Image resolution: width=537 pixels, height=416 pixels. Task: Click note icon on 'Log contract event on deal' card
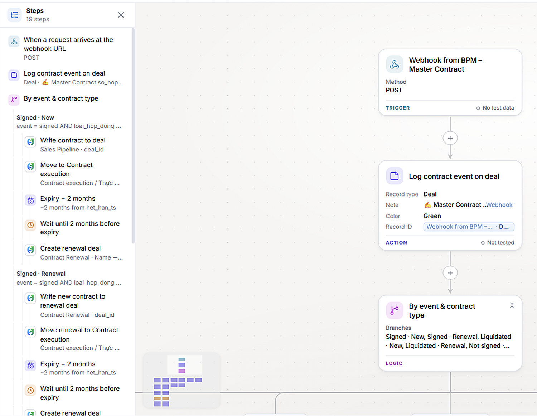tap(395, 176)
